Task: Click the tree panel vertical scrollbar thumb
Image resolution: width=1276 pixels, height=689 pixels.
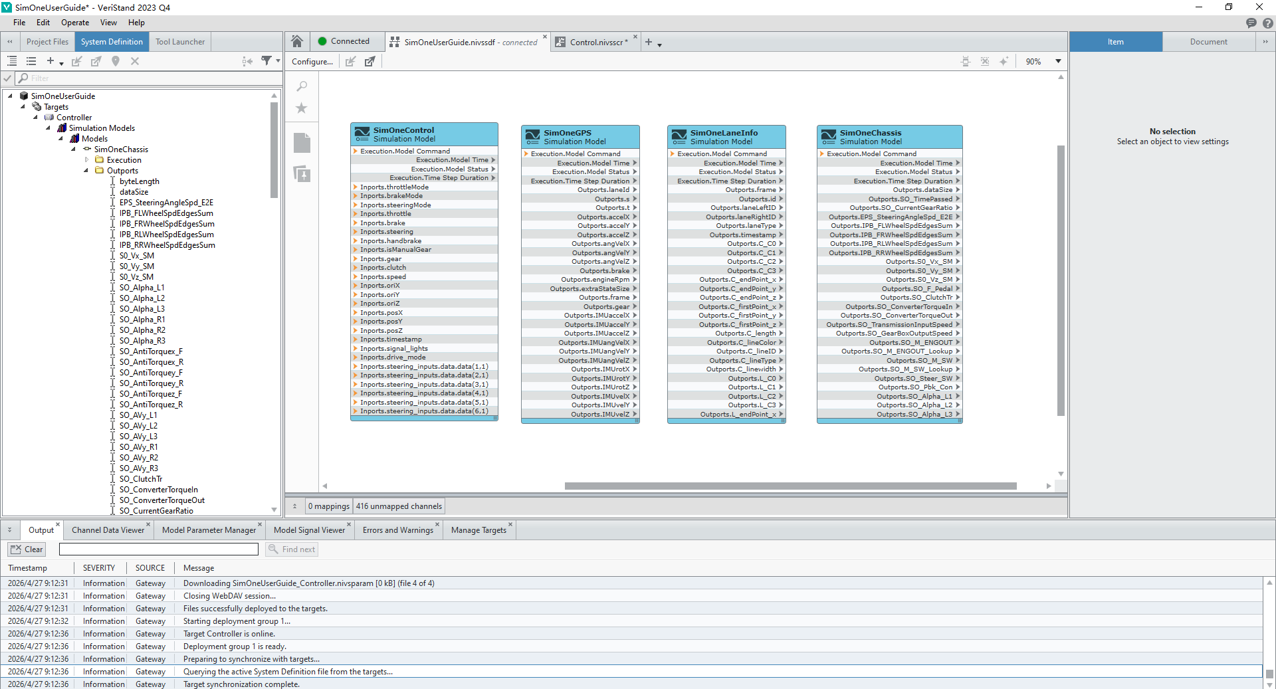Action: (x=274, y=149)
